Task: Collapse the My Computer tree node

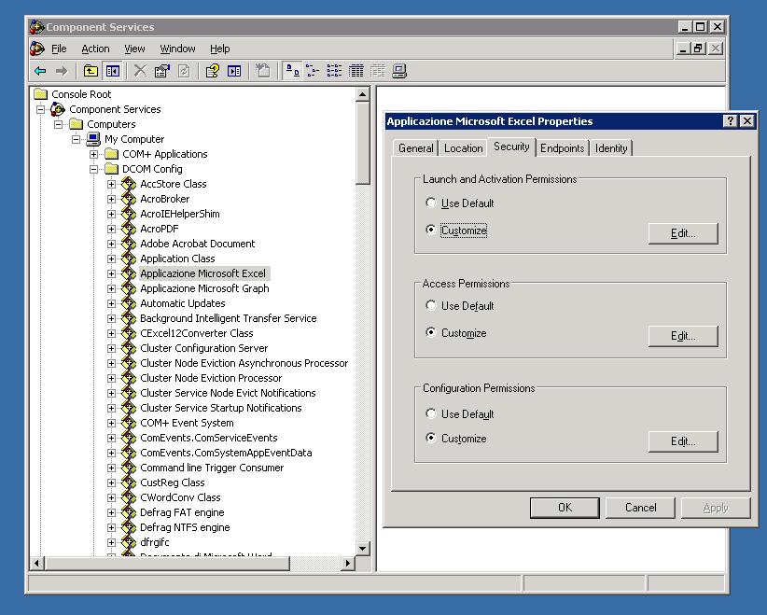Action: (x=76, y=139)
